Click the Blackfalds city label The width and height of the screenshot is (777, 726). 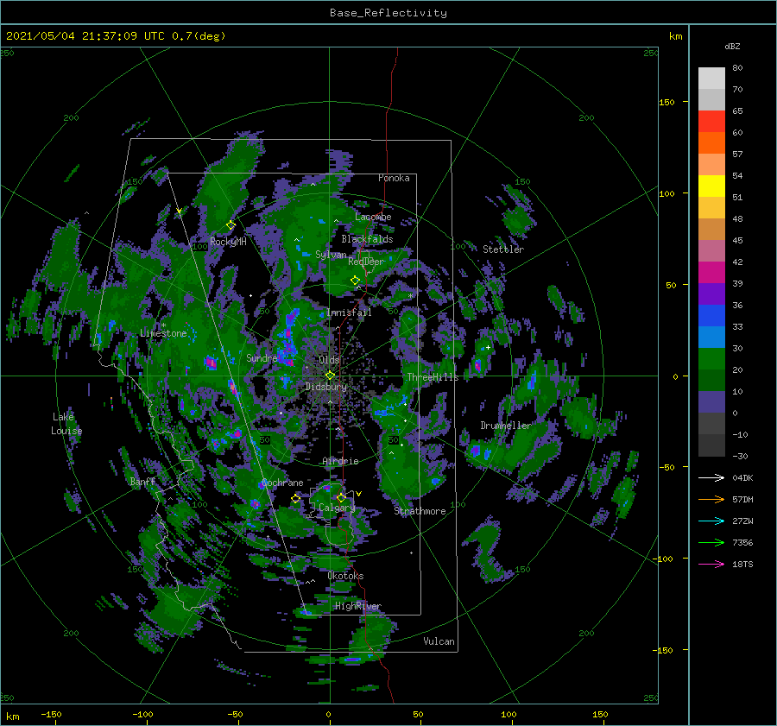367,239
